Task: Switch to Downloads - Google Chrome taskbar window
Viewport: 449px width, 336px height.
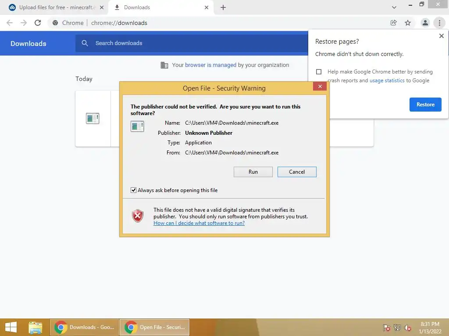Action: (x=85, y=327)
